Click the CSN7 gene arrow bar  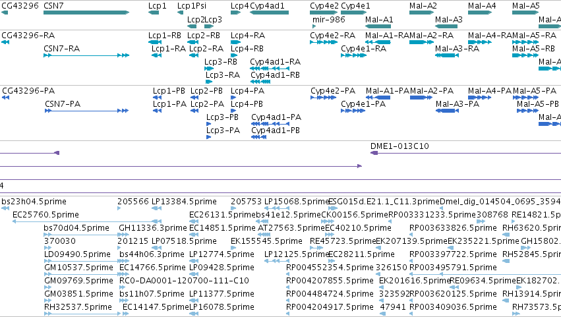coord(86,13)
